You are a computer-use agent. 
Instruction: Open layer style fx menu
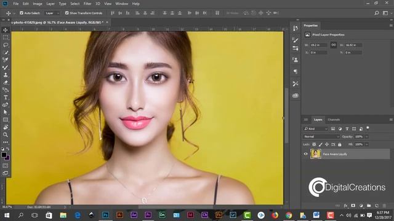345,206
